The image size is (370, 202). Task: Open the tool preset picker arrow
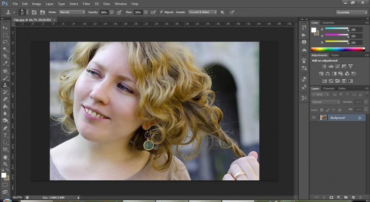pyautogui.click(x=14, y=12)
